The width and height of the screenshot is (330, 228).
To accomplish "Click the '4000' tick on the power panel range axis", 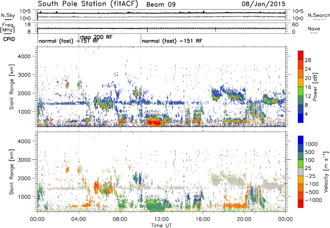I will coord(24,56).
